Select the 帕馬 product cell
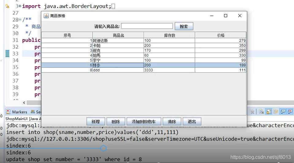This screenshot has height=163, width=294. [118, 55]
